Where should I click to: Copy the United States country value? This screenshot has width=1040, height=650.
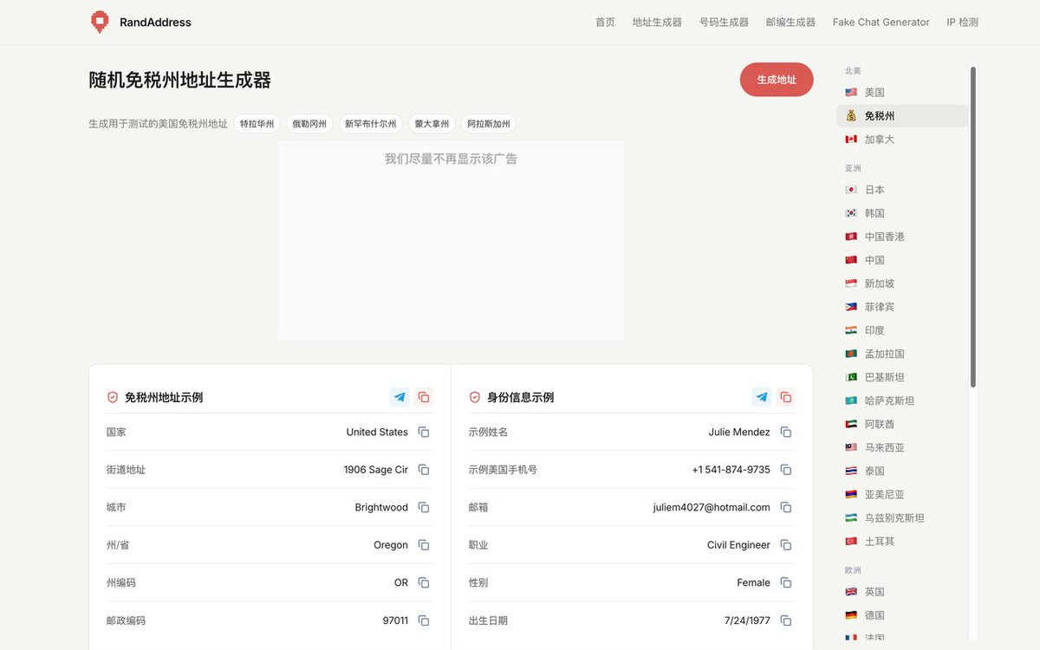(424, 432)
